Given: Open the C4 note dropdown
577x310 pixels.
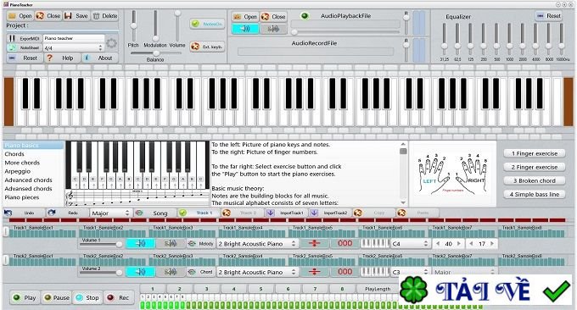Looking at the screenshot, I should tap(411, 244).
